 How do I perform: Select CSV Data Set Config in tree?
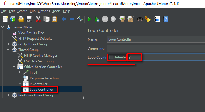39,61
